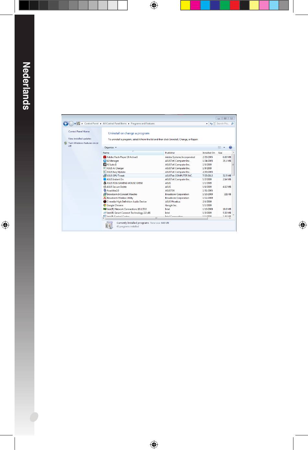The width and height of the screenshot is (308, 450).
Task: Click the refresh icon beside the address bar
Action: coord(211,124)
